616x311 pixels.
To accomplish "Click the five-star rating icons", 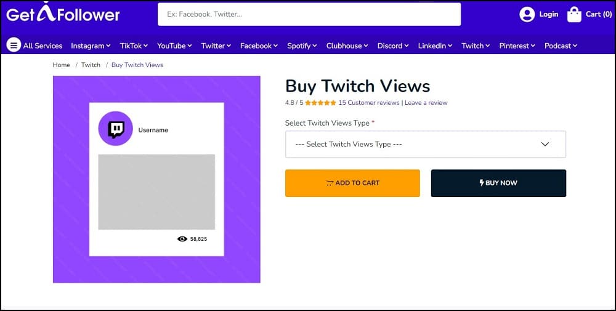I will (x=320, y=103).
